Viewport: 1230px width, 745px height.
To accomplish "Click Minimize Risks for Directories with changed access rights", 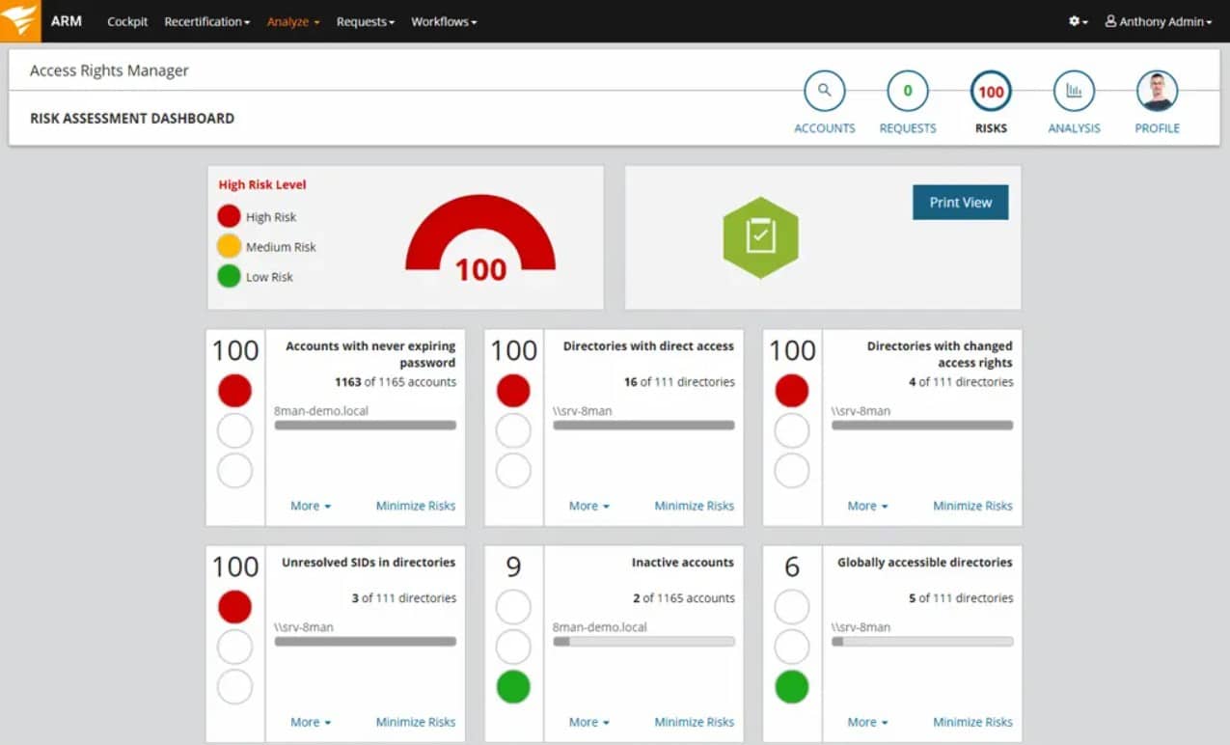I will (972, 506).
